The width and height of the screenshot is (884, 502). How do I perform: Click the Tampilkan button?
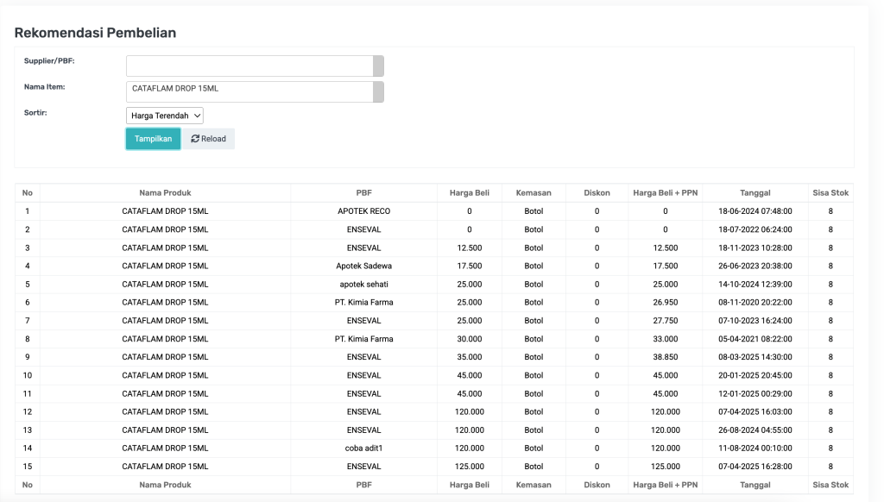(153, 139)
